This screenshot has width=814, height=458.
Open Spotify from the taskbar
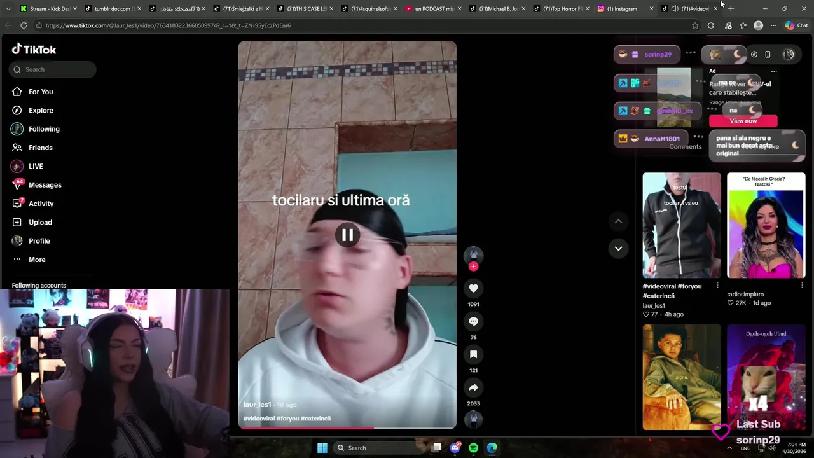pos(473,448)
